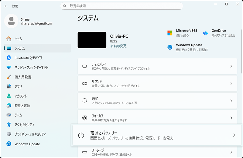Screen dimensions: 243x158
Task: Click 最終チェック日時: 2 時間前 text
Action: (x=192, y=50)
